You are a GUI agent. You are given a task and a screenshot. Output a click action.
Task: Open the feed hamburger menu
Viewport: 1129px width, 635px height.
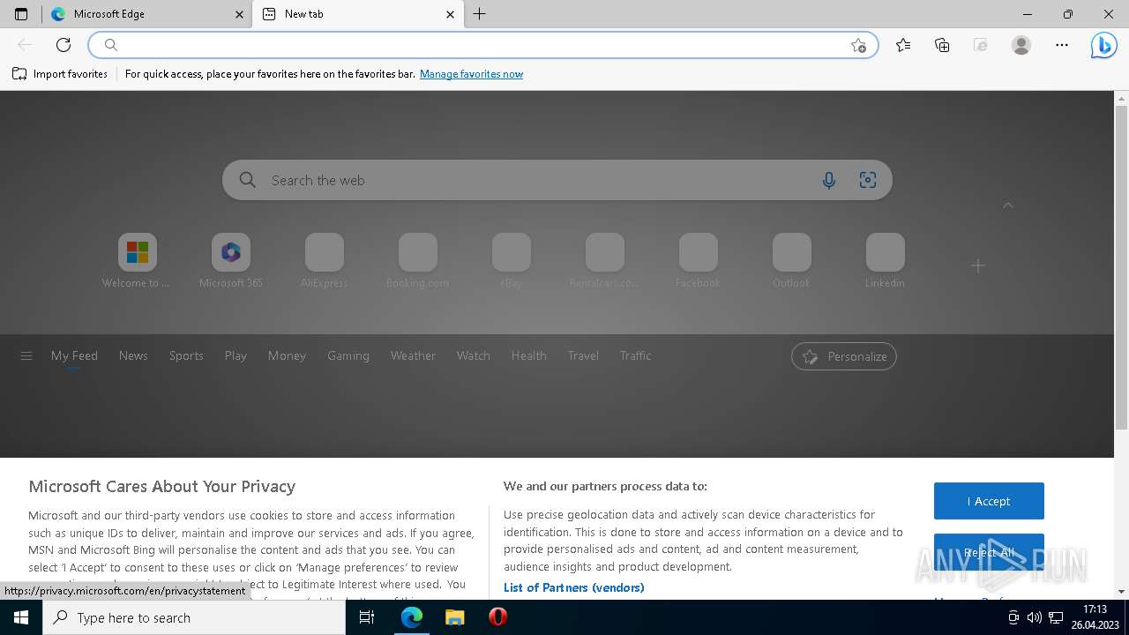(x=26, y=356)
